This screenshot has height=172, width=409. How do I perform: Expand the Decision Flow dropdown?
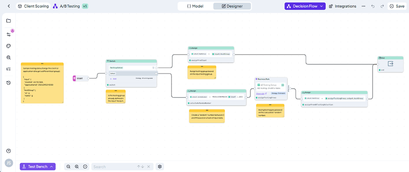point(305,6)
